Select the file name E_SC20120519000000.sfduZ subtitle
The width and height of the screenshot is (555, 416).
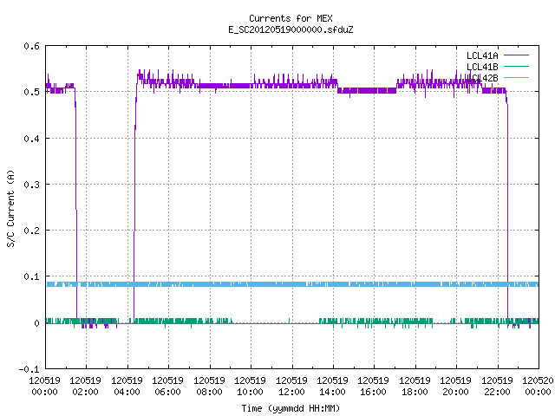[x=291, y=29]
